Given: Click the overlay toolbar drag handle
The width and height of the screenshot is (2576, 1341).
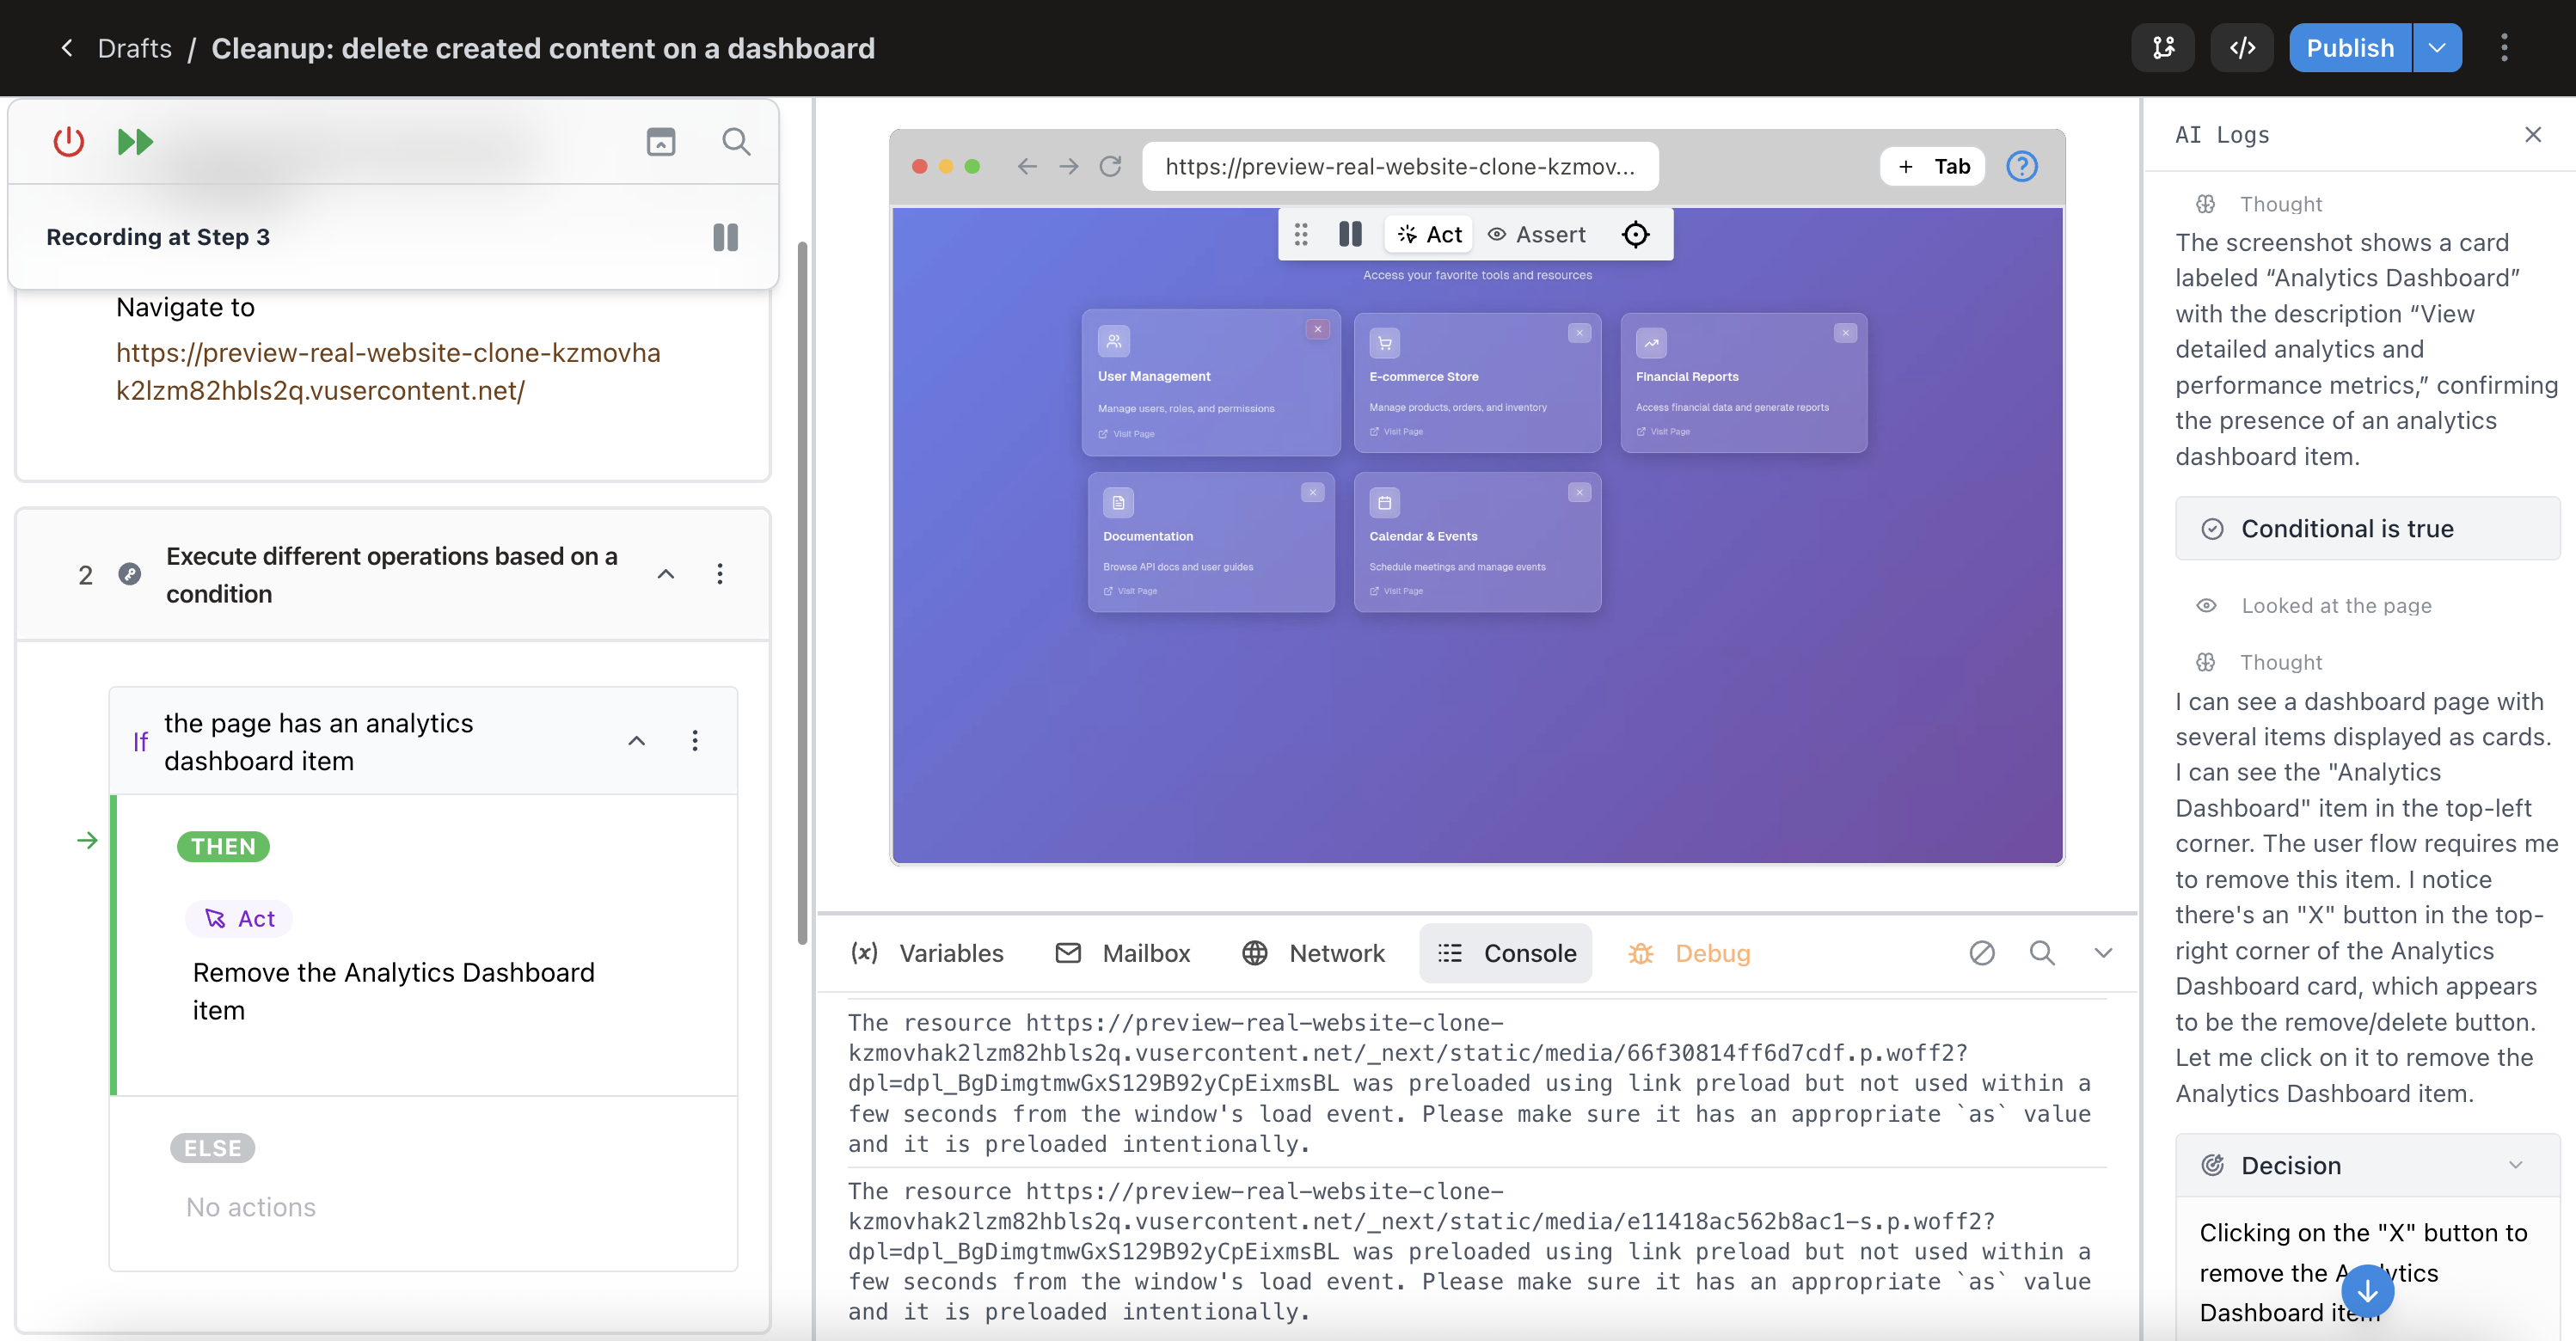Looking at the screenshot, I should (x=1301, y=234).
